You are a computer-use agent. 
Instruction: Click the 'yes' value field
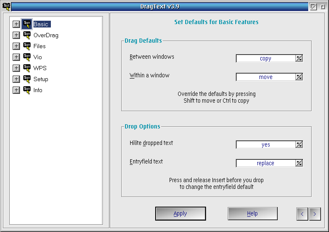click(x=266, y=145)
